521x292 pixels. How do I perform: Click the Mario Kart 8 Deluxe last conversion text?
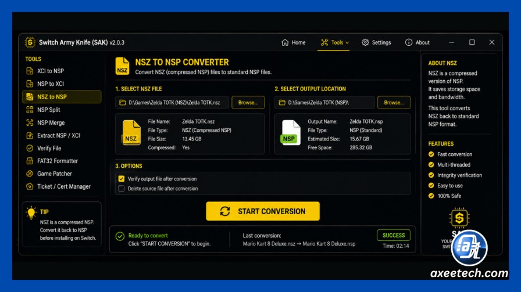coord(299,244)
